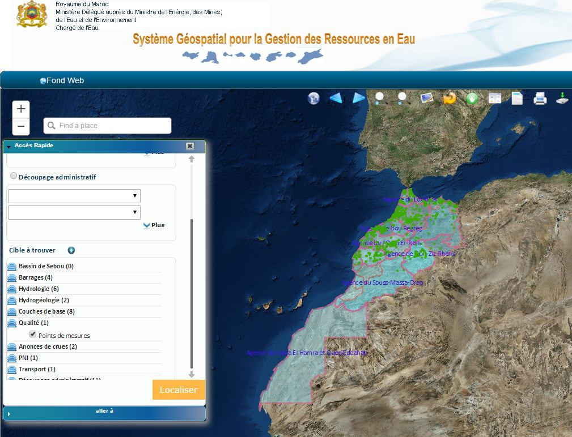Click the minus map zoom button
The height and width of the screenshot is (437, 572).
21,126
